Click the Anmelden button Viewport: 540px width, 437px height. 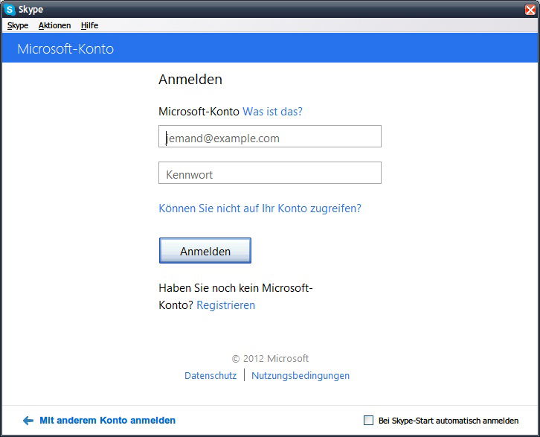point(205,251)
